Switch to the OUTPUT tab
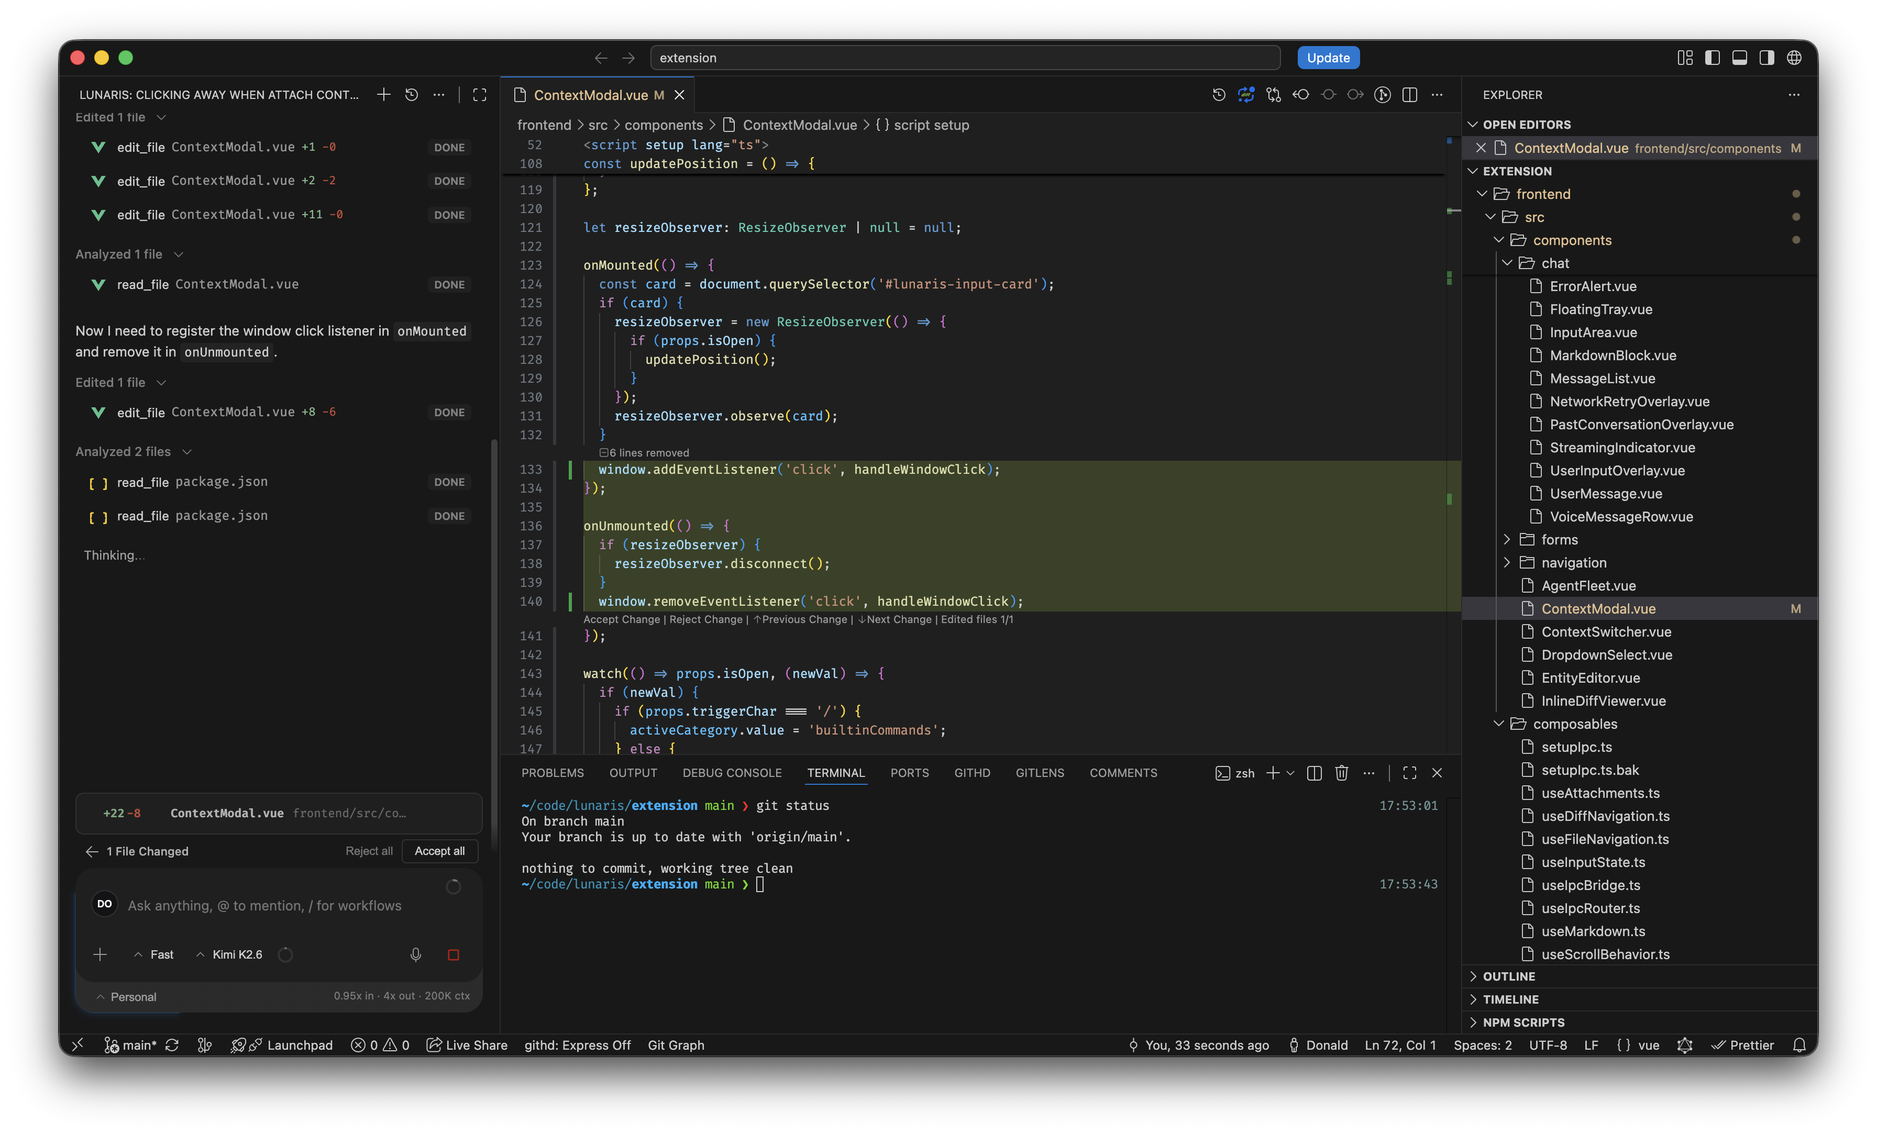This screenshot has height=1134, width=1877. [633, 773]
